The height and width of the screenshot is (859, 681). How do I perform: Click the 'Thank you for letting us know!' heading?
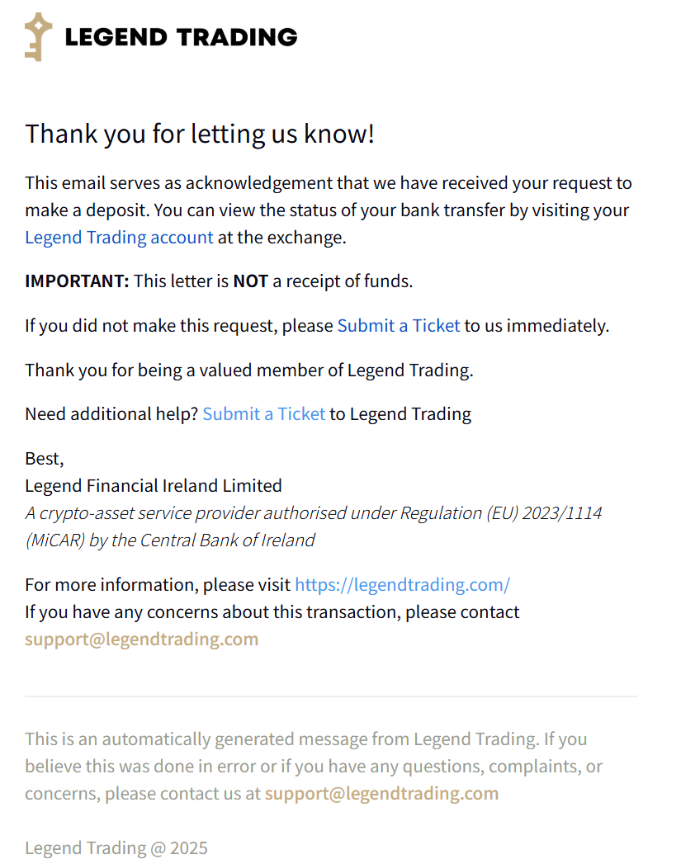[x=200, y=135]
